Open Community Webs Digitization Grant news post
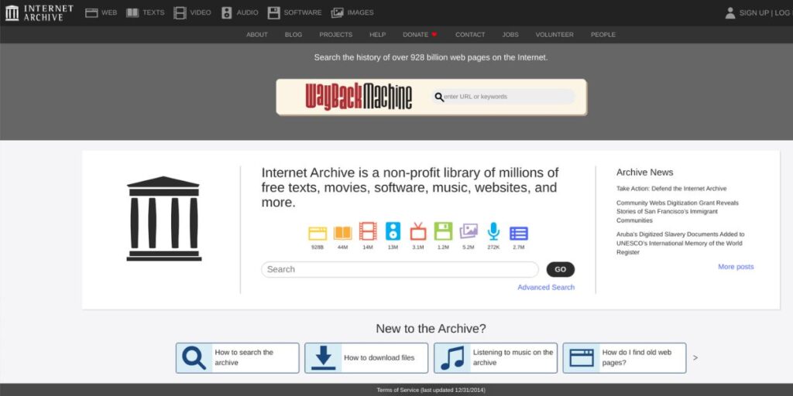Image resolution: width=793 pixels, height=396 pixels. click(677, 212)
